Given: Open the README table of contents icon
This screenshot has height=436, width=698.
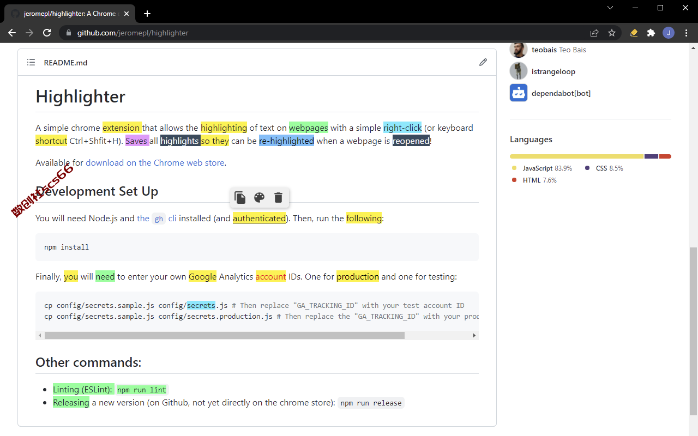Looking at the screenshot, I should coord(31,63).
